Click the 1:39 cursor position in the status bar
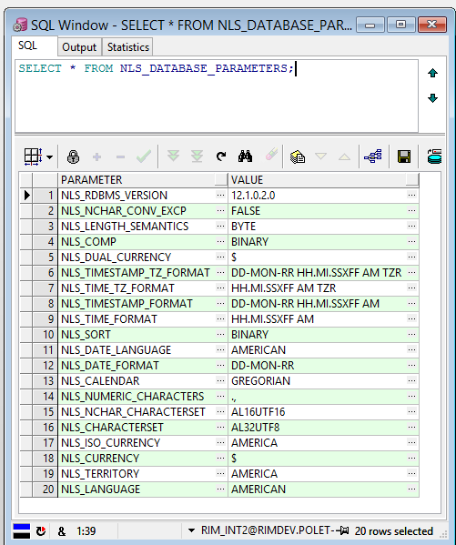 pos(86,531)
